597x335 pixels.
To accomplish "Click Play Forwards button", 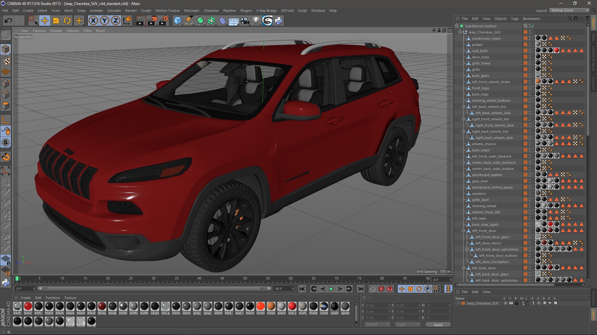I will point(331,289).
